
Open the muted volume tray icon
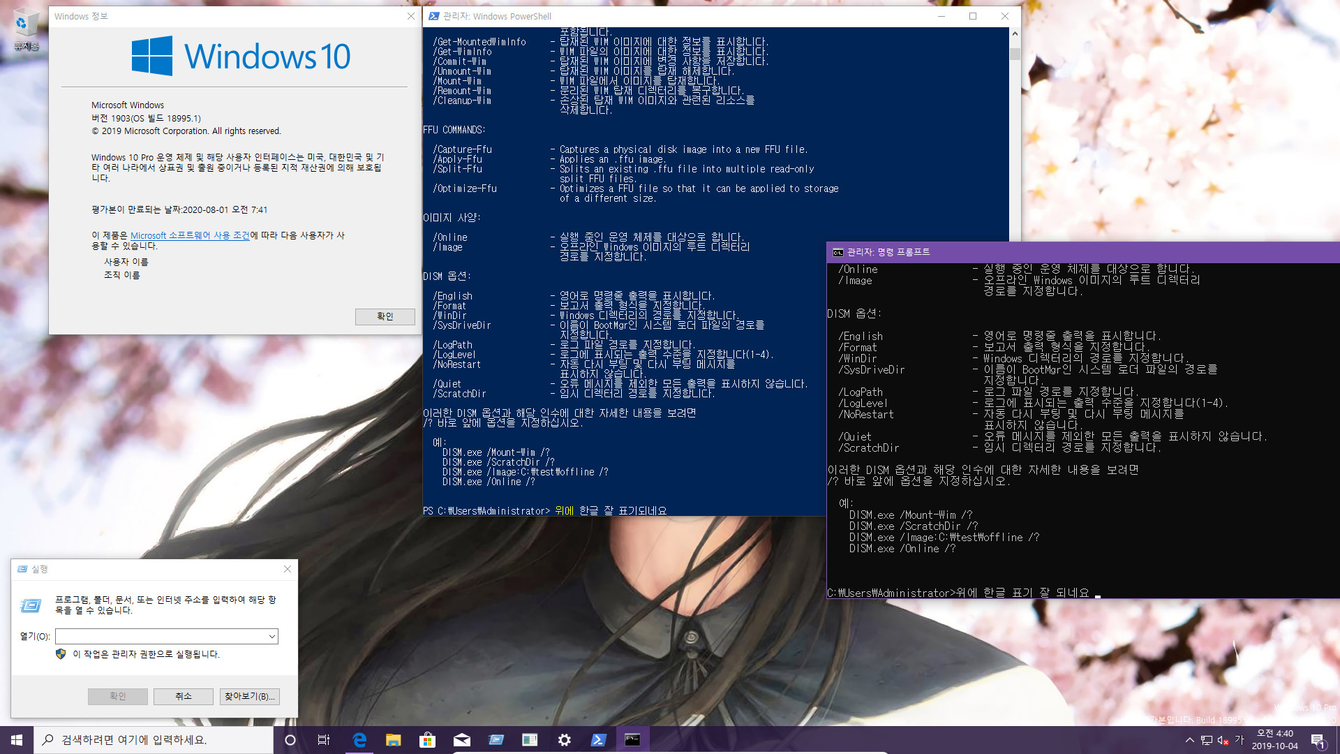point(1223,740)
